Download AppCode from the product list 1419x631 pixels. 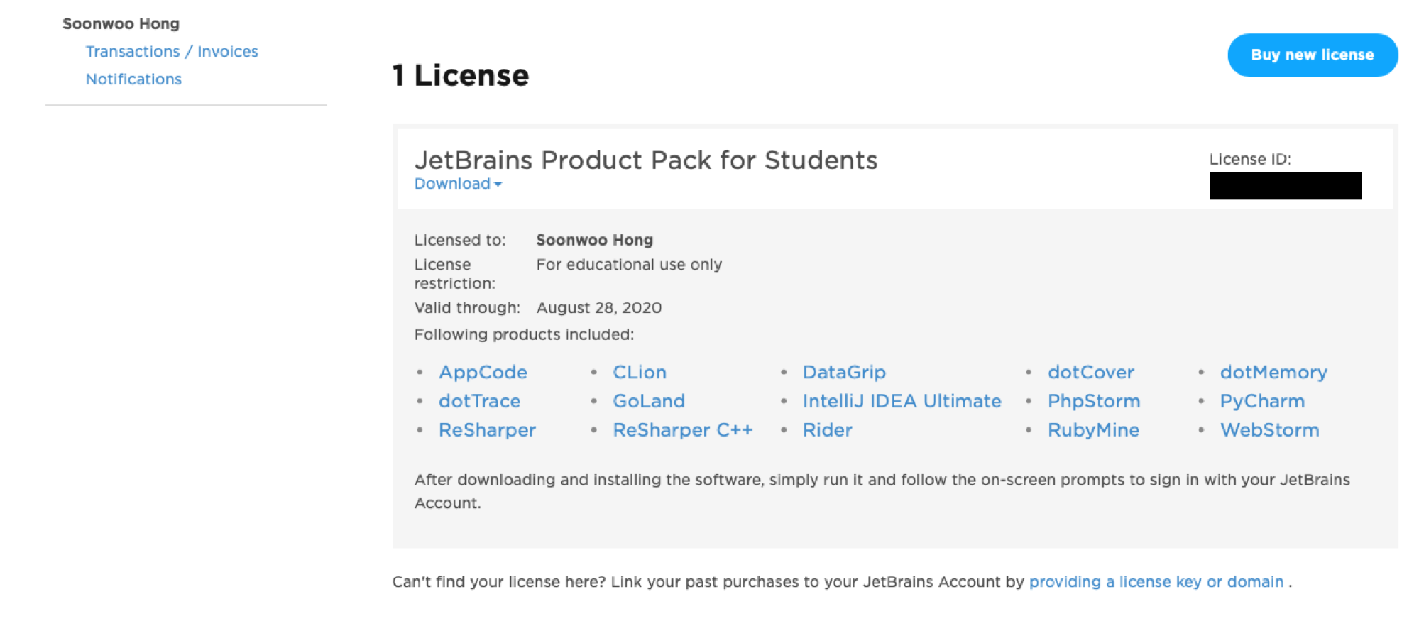[483, 372]
